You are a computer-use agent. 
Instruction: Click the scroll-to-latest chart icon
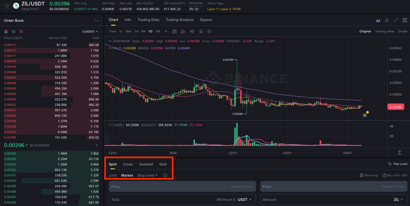pyautogui.click(x=399, y=153)
